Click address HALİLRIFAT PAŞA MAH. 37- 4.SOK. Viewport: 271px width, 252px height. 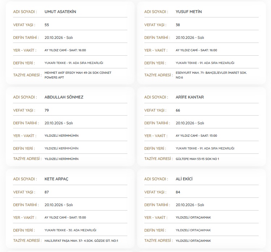coord(81,241)
